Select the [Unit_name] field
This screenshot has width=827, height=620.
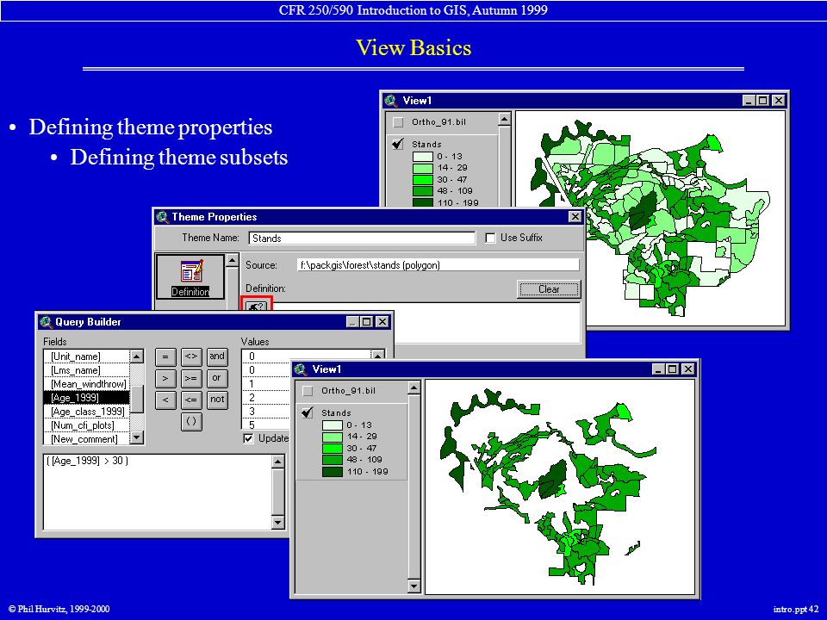86,356
